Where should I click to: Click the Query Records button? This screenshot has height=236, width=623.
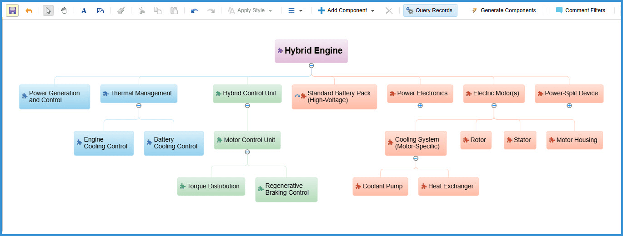(x=430, y=10)
